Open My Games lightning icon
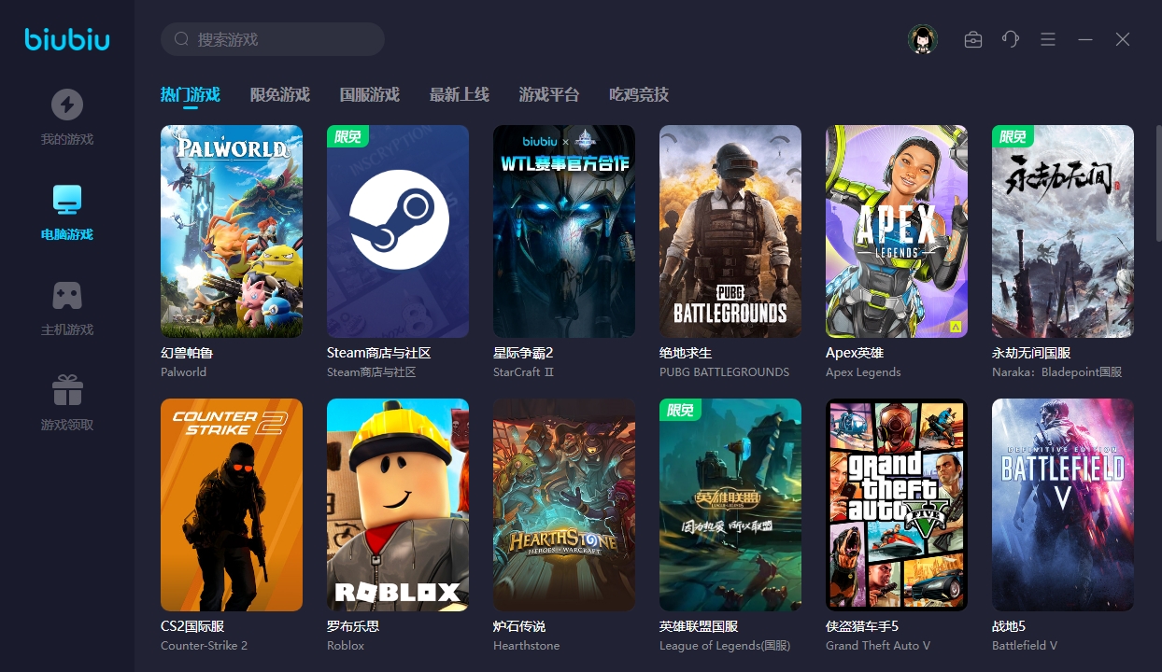Image resolution: width=1162 pixels, height=672 pixels. click(x=67, y=105)
